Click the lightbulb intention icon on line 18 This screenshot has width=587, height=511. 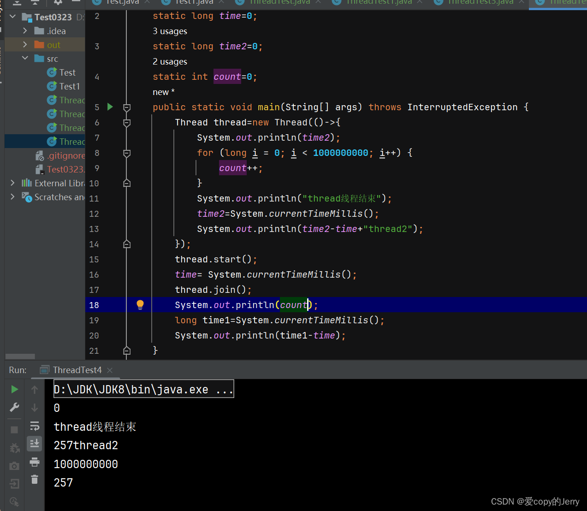click(140, 305)
